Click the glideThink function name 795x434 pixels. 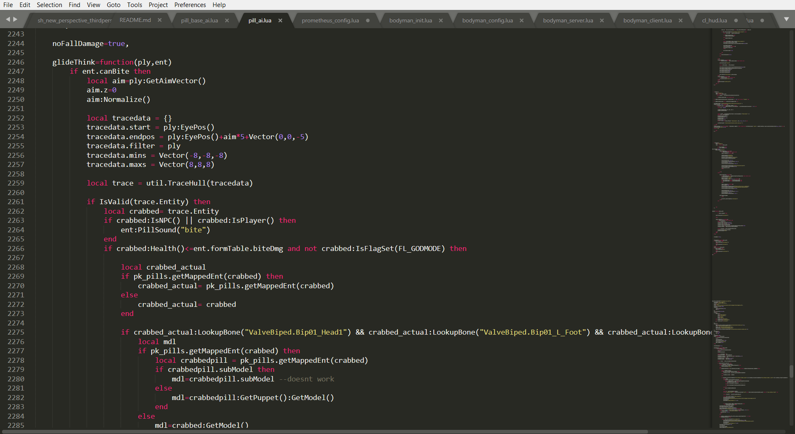pyautogui.click(x=73, y=62)
